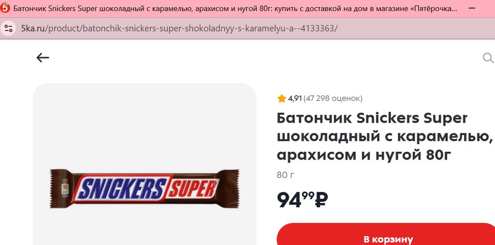Click the 94.99 price value
The height and width of the screenshot is (245, 495).
pyautogui.click(x=295, y=200)
